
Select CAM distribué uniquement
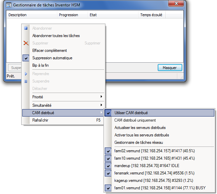pyautogui.click(x=159, y=120)
